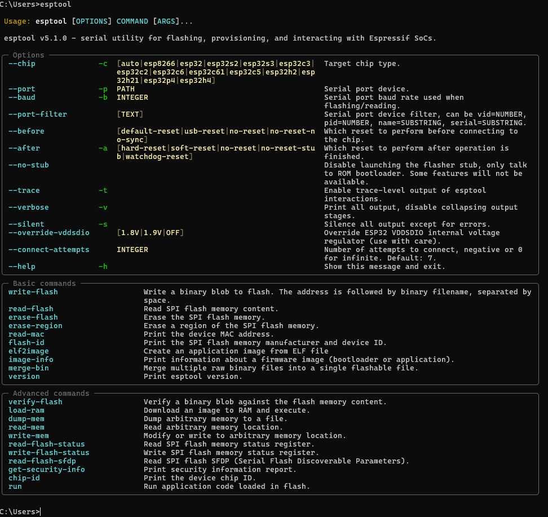This screenshot has width=548, height=517.
Task: Click the bottom C:\Users> prompt
Action: pyautogui.click(x=20, y=512)
